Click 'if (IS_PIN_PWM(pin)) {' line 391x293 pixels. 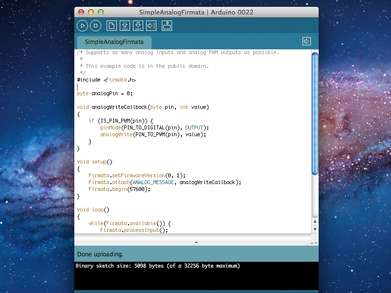coord(121,121)
